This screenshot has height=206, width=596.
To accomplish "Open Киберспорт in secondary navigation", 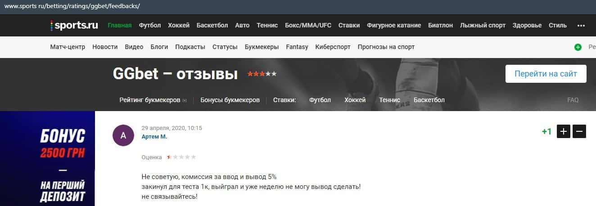I will 333,47.
